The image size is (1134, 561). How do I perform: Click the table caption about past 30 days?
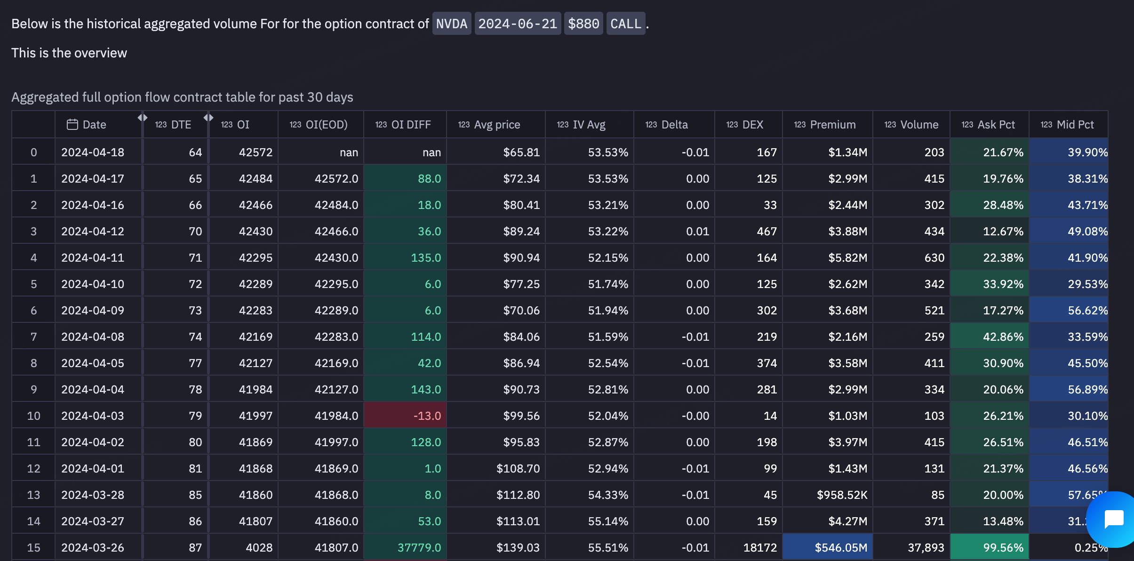pos(182,97)
